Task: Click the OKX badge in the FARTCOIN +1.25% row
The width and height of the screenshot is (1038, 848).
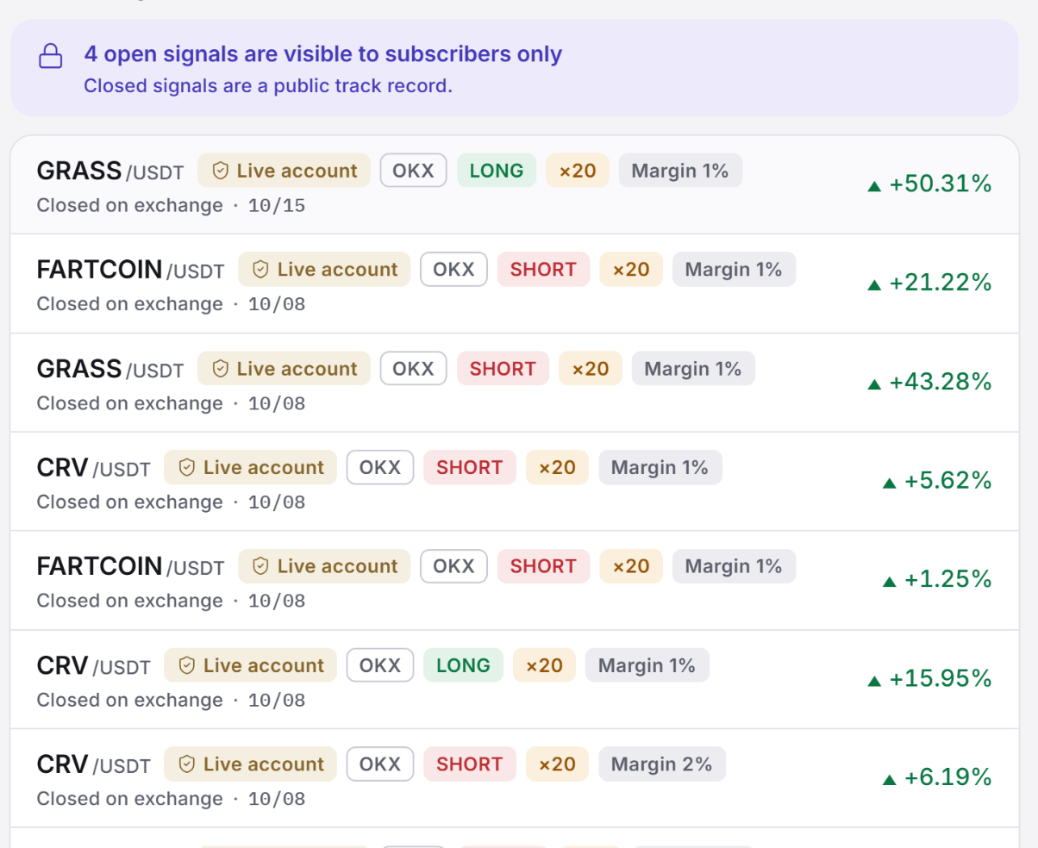Action: tap(454, 566)
